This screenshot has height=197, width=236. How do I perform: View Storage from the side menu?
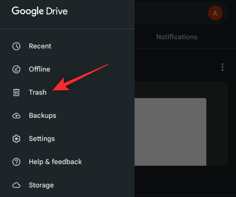pos(67,185)
